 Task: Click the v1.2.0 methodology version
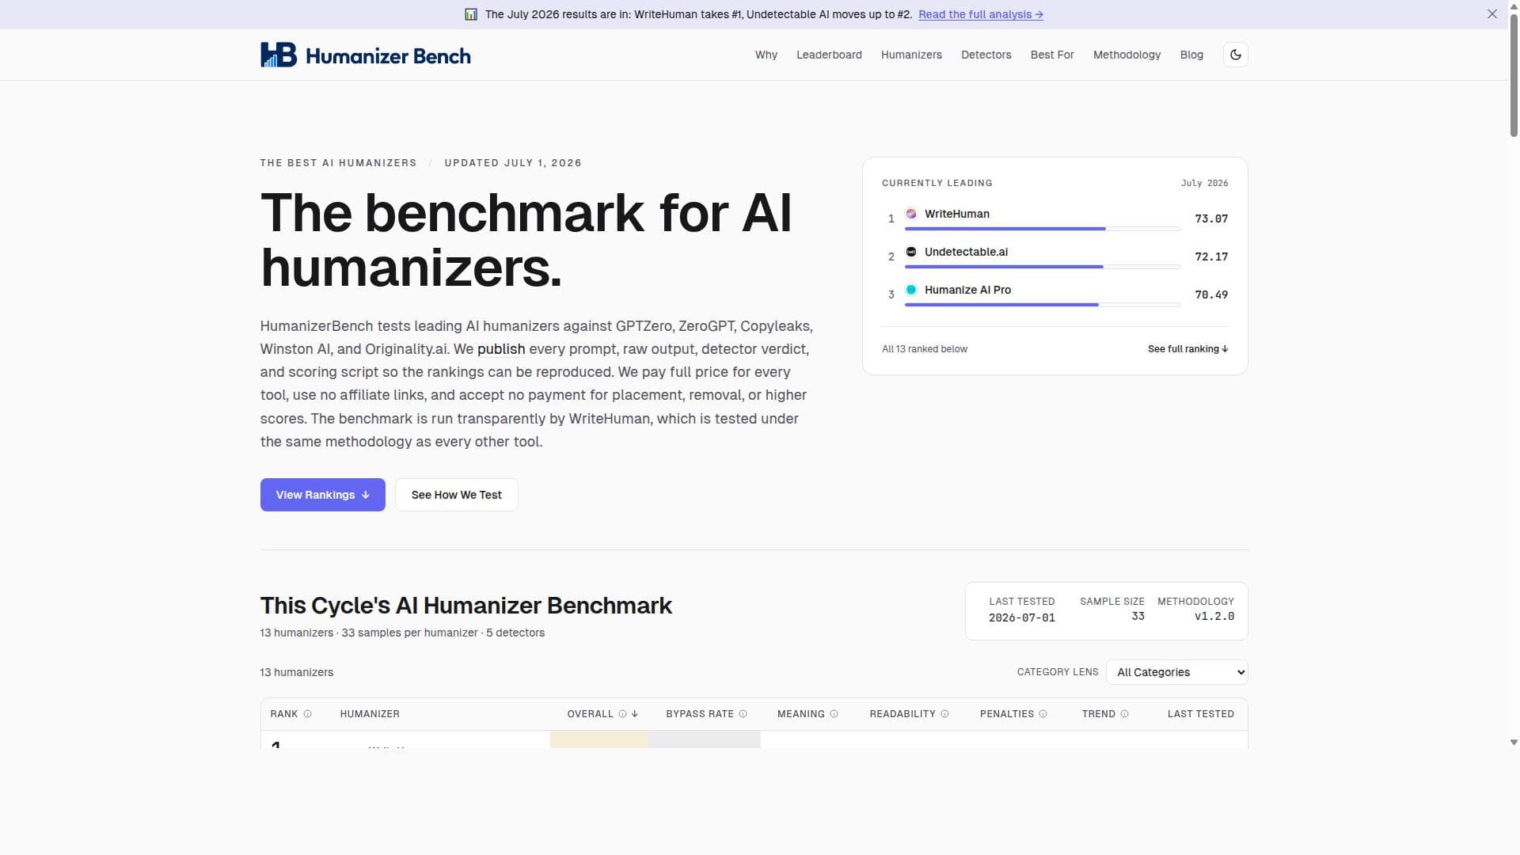point(1214,616)
